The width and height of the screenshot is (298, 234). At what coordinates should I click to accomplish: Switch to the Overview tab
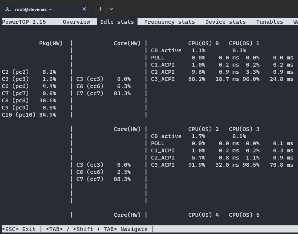(x=76, y=22)
